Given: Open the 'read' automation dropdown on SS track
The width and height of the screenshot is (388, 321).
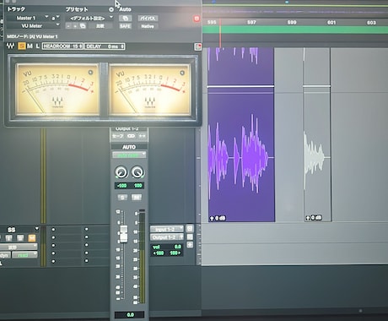Looking at the screenshot, I should point(24,255).
